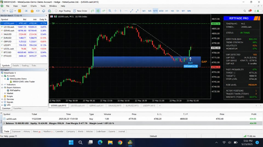The height and width of the screenshot is (147, 263).
Task: Switch to US100.cash,H1 chart tab
Action: 78,106
